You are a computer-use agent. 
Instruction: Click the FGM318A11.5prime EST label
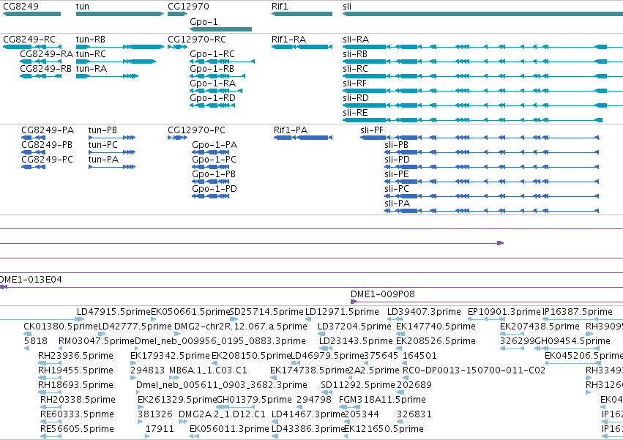click(x=382, y=400)
